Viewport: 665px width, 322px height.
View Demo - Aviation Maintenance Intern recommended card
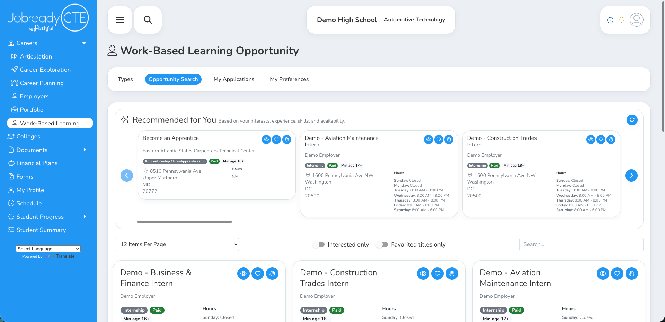click(428, 140)
